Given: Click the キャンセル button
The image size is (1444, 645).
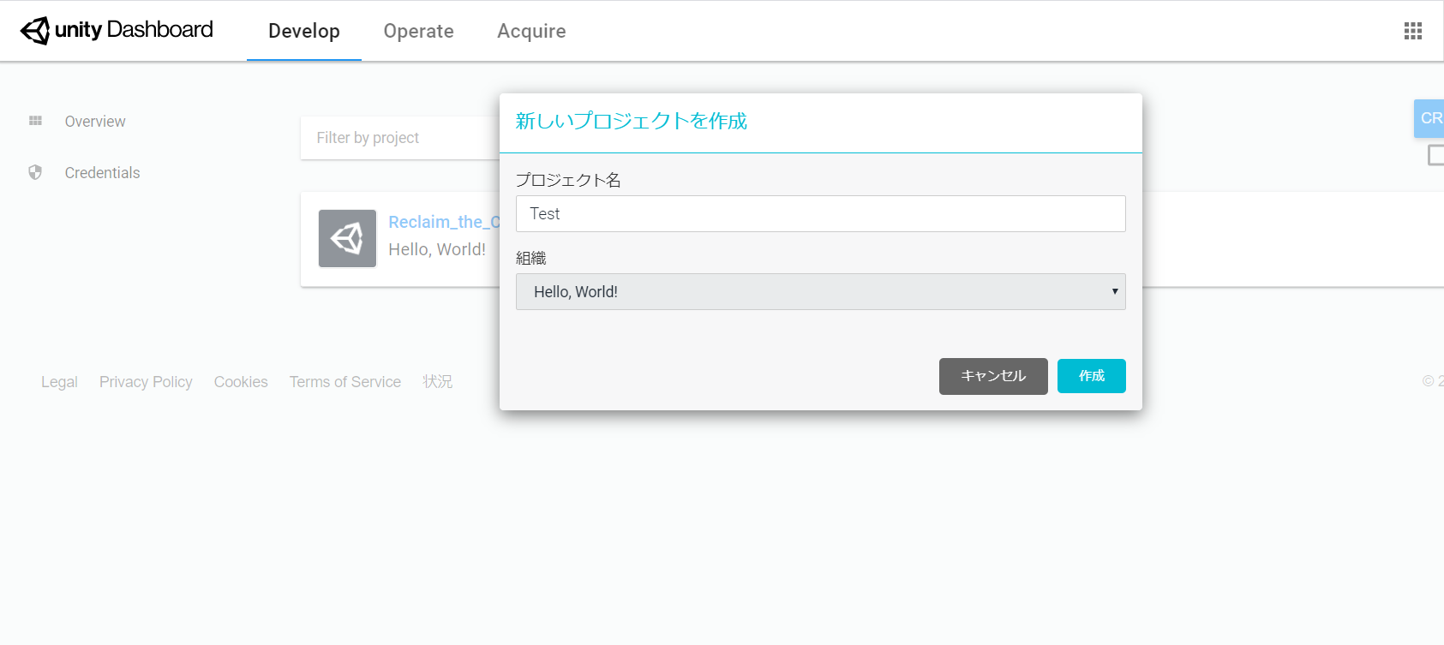Looking at the screenshot, I should pyautogui.click(x=993, y=376).
